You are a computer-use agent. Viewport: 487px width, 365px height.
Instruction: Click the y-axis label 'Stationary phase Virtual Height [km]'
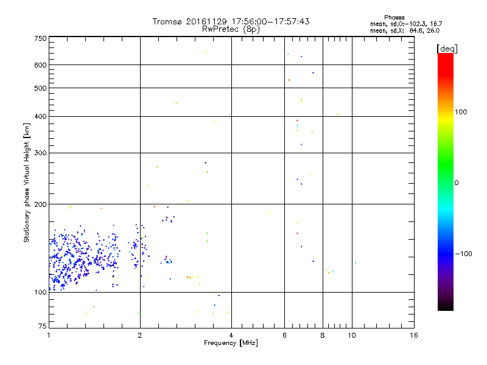point(26,182)
